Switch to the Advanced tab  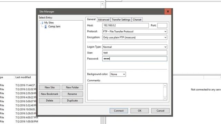pos(104,20)
